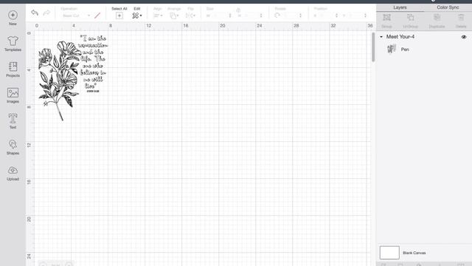Add Text to the canvas
This screenshot has height=266, width=472.
(x=13, y=121)
